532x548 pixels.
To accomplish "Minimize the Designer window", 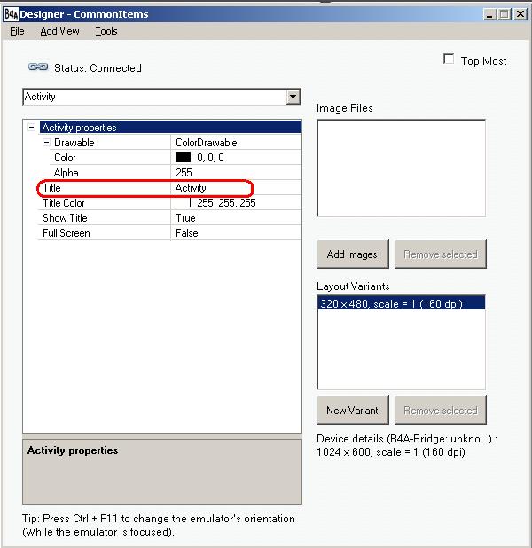I will point(490,14).
